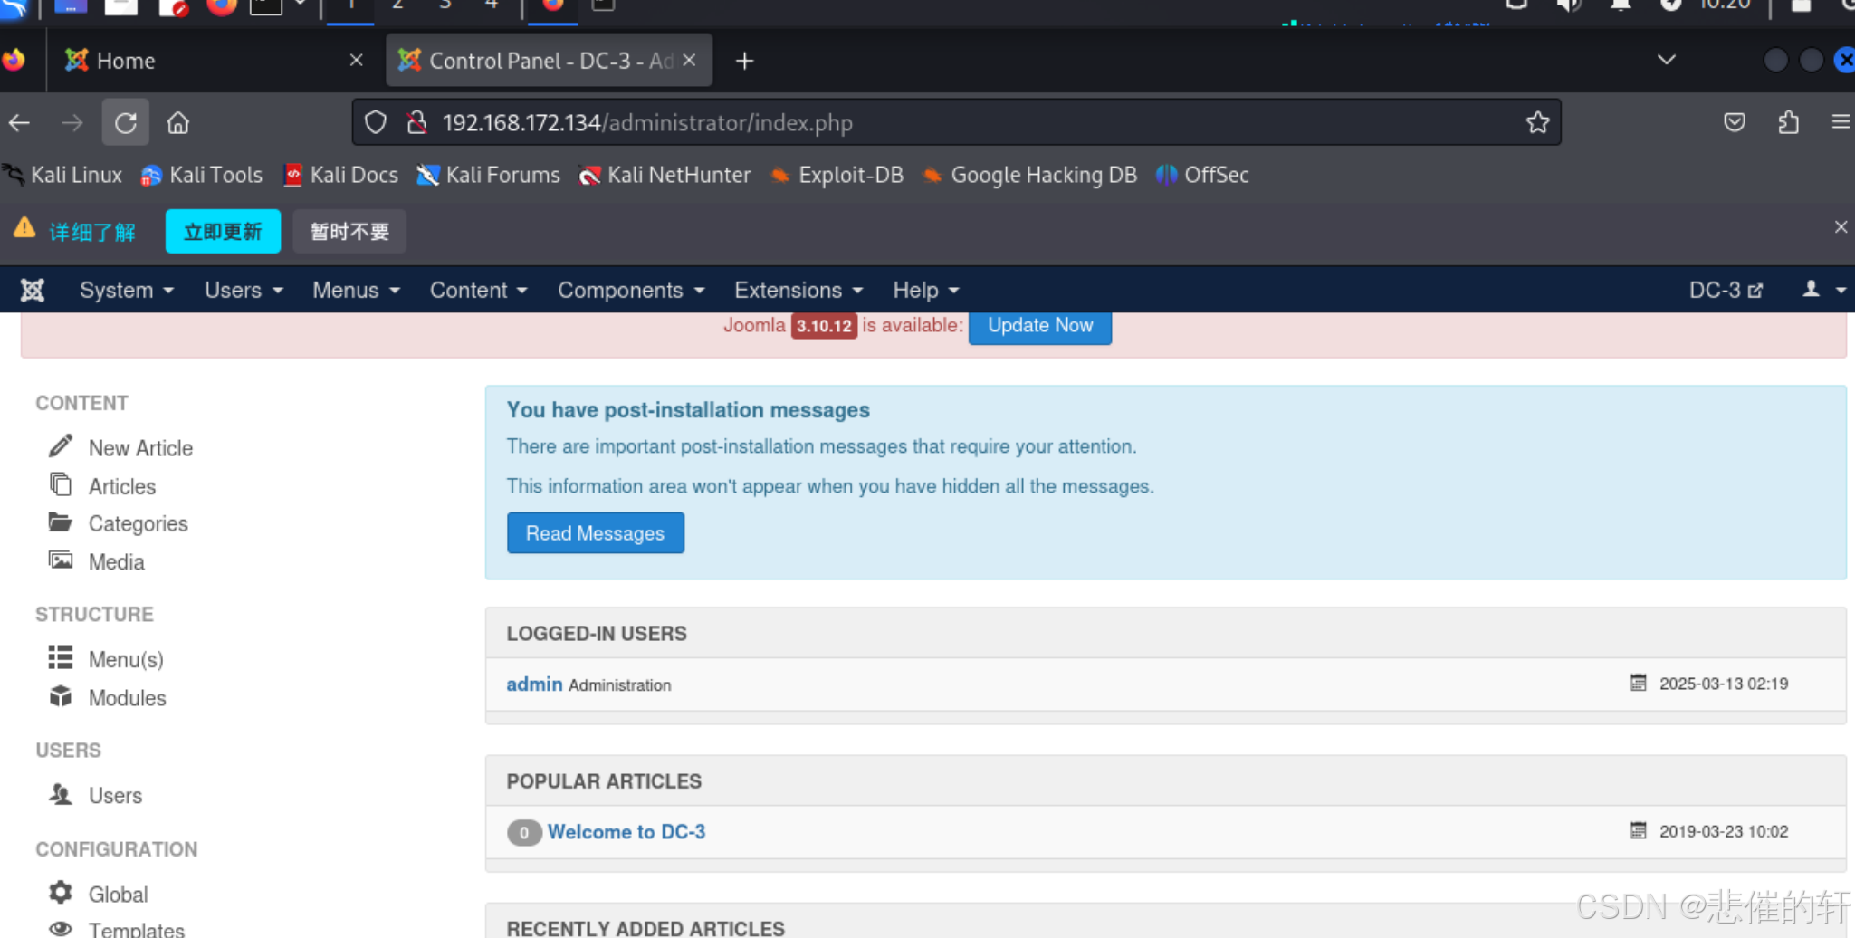The image size is (1855, 938).
Task: Click the list icon beside Menu(s)
Action: [61, 656]
